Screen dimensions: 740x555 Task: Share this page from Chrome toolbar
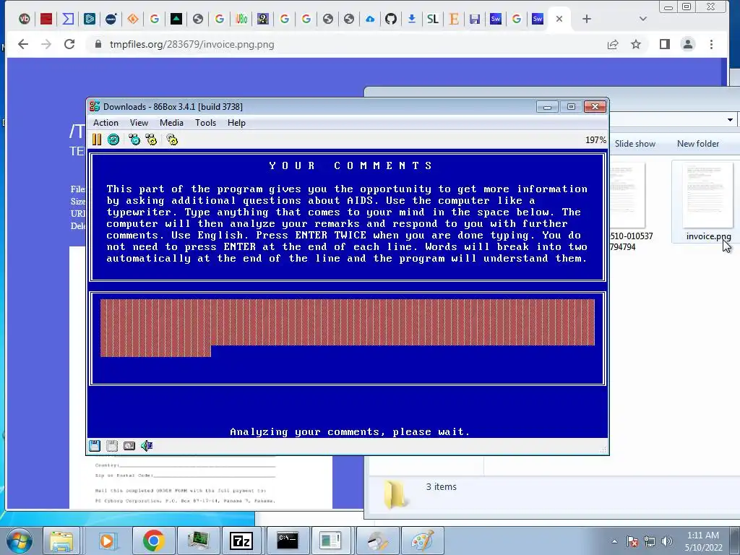pos(613,44)
